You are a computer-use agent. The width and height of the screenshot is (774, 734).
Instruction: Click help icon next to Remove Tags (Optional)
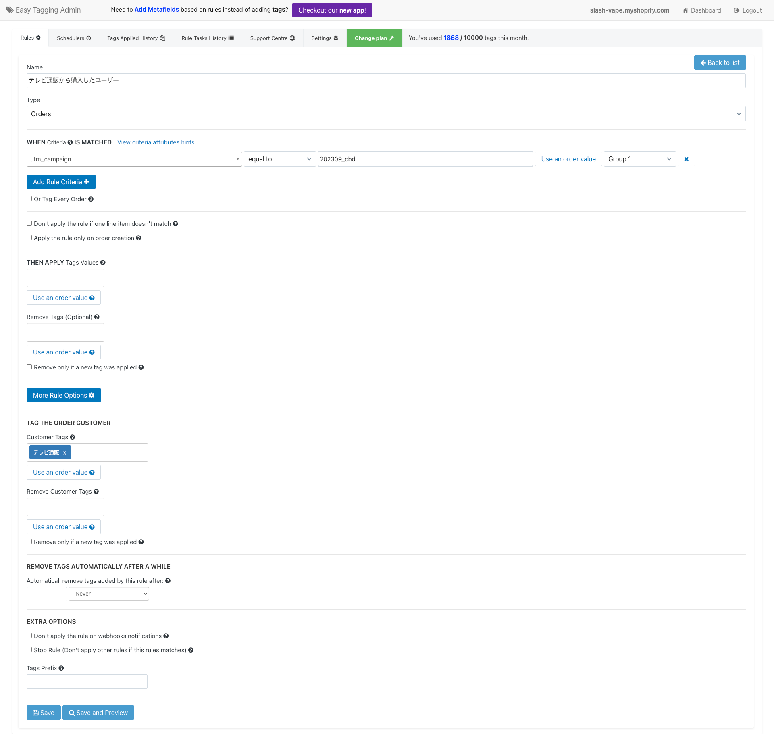click(97, 317)
